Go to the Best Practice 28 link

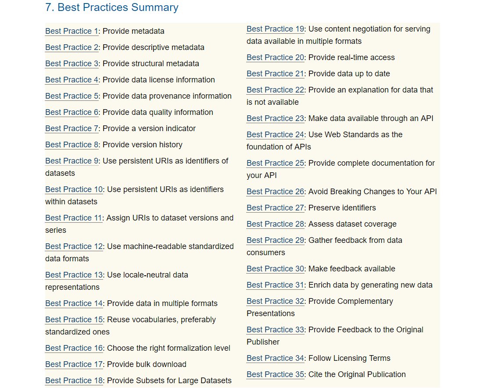[x=275, y=224]
